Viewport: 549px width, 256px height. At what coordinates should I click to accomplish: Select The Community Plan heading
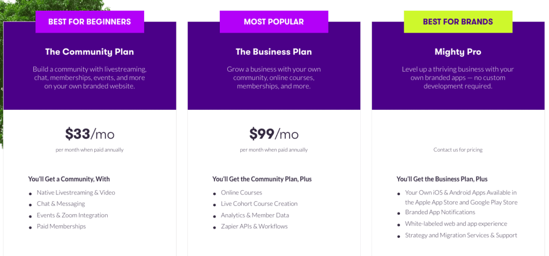[90, 52]
